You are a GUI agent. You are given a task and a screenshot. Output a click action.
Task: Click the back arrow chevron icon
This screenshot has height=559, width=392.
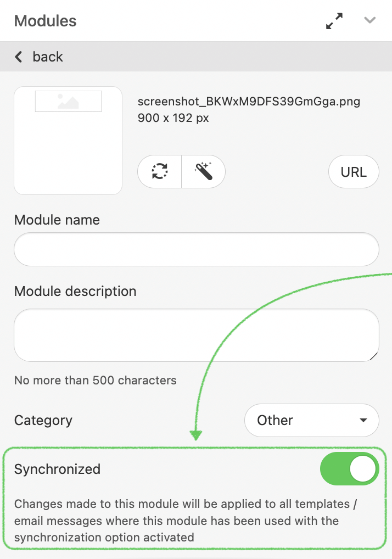point(19,57)
